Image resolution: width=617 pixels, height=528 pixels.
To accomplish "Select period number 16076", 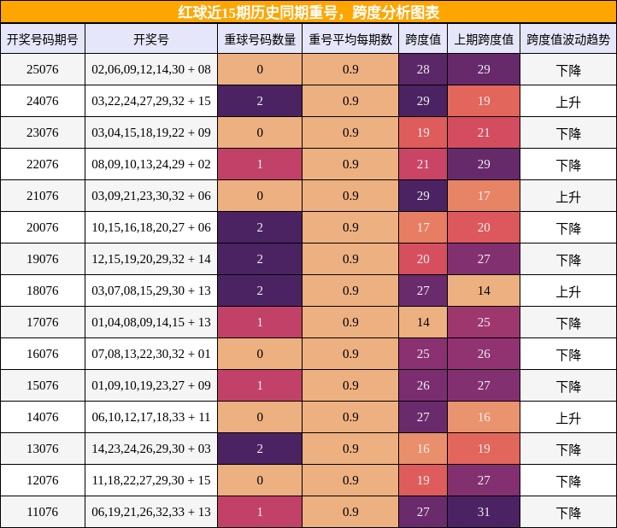I will pos(43,354).
